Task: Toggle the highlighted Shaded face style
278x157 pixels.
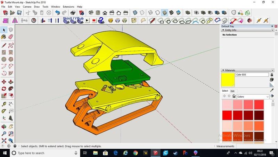Action: coord(164,13)
